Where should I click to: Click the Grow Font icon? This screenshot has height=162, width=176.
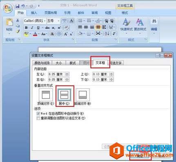[x=66, y=34]
